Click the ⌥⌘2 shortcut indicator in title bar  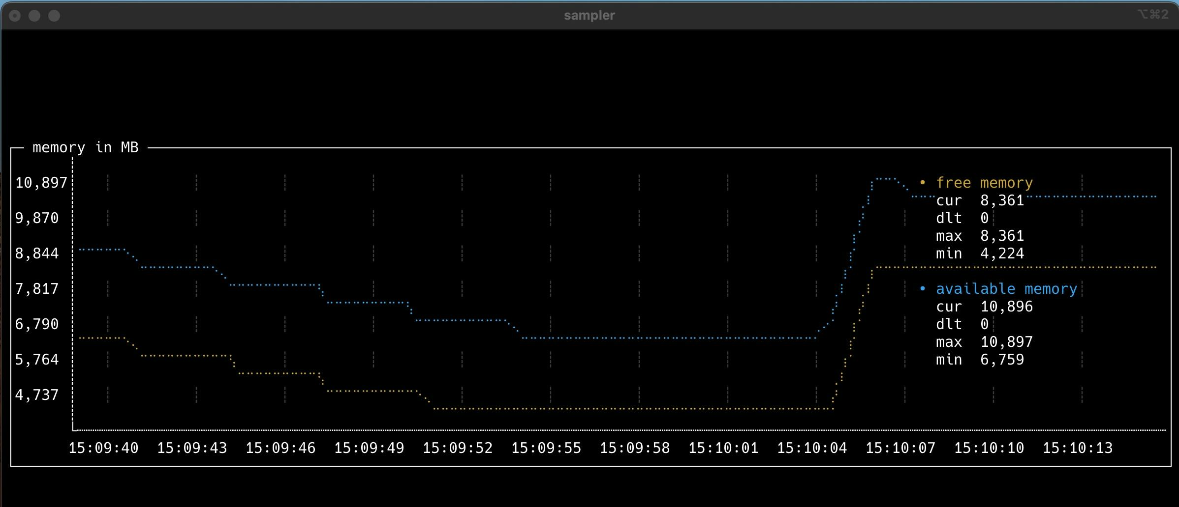tap(1153, 15)
